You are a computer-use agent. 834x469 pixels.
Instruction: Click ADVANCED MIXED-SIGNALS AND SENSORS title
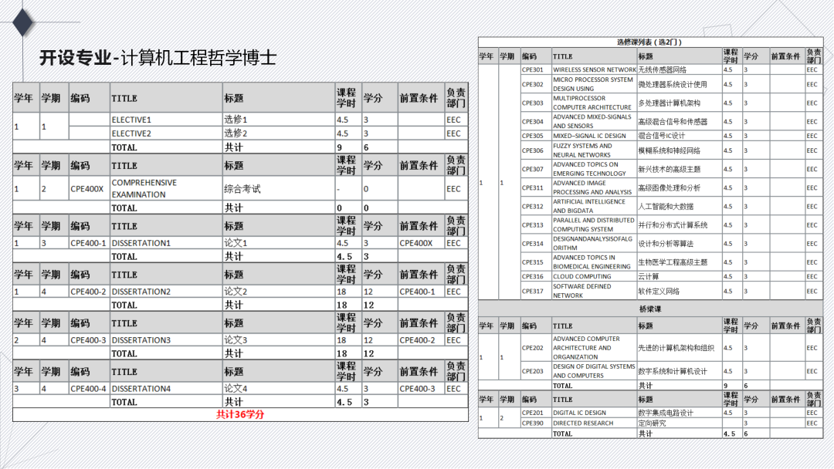[x=592, y=121]
